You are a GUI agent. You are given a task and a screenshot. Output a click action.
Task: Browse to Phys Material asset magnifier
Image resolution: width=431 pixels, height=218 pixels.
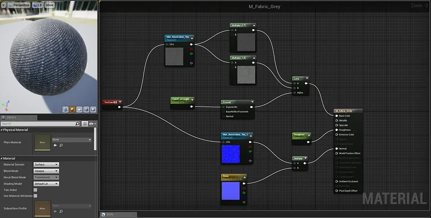point(61,145)
